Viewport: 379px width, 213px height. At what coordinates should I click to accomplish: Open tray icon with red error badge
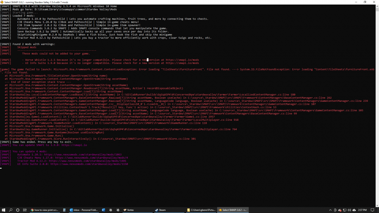(340, 210)
